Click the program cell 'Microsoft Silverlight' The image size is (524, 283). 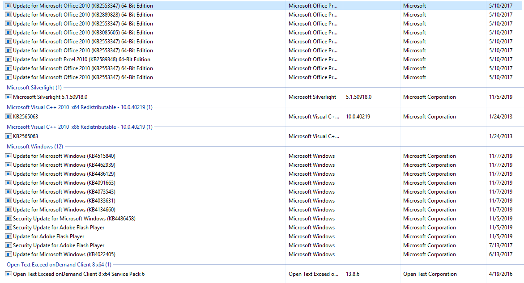click(x=312, y=97)
